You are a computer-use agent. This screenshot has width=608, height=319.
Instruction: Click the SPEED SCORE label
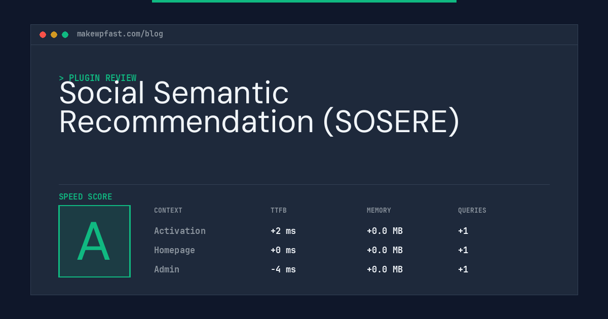86,197
